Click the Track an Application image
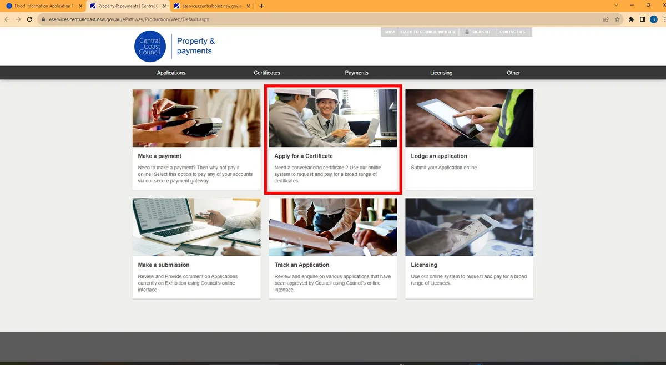This screenshot has width=666, height=365. pyautogui.click(x=333, y=227)
